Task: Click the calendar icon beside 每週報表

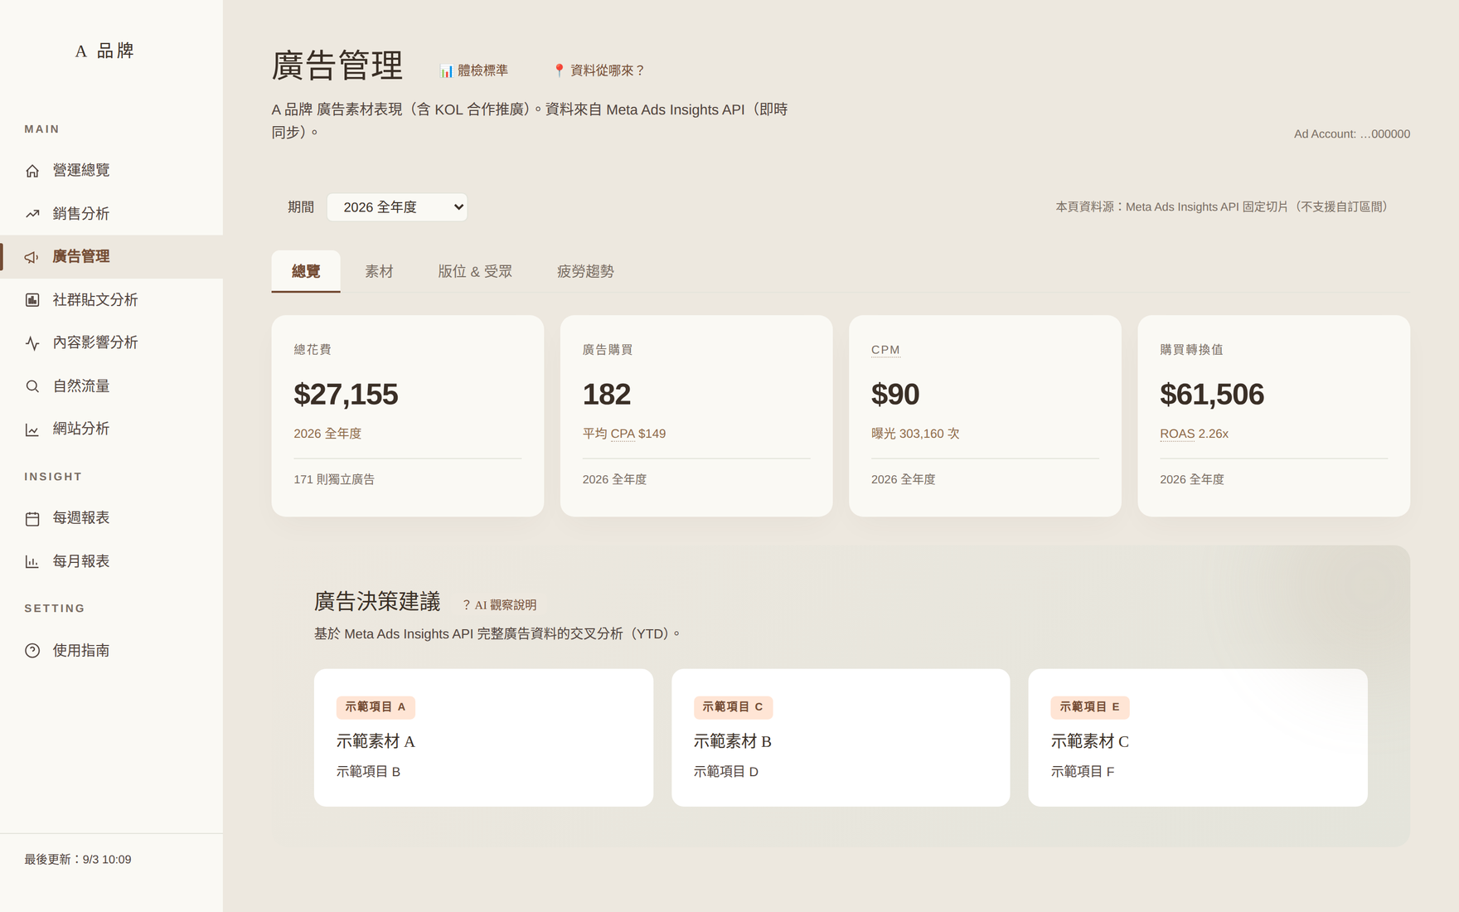Action: click(32, 518)
